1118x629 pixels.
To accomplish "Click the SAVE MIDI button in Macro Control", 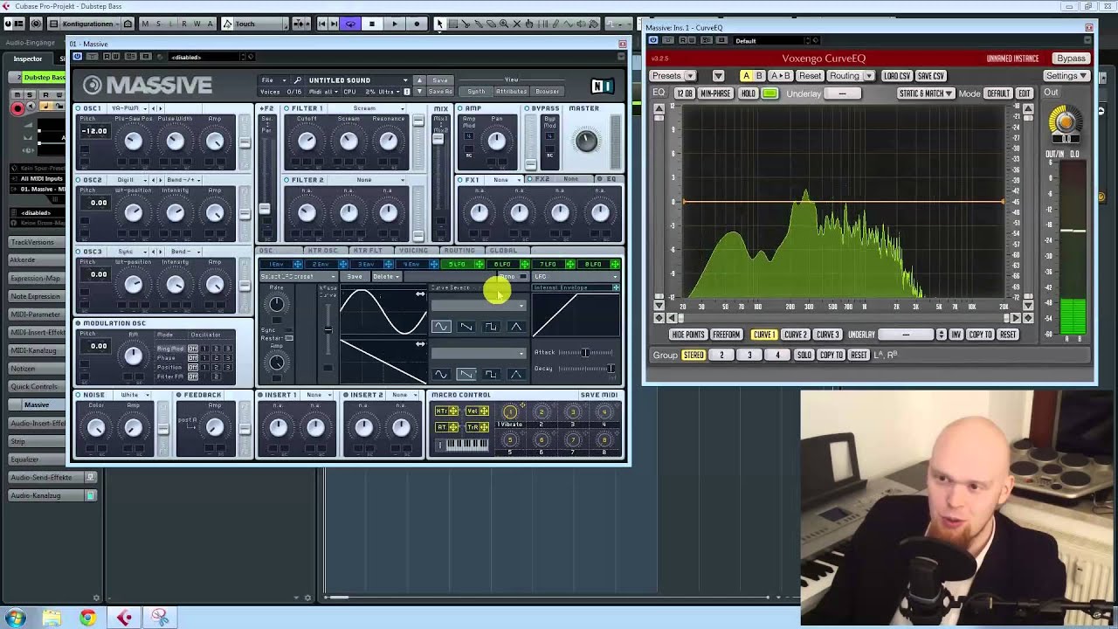I will click(x=599, y=395).
